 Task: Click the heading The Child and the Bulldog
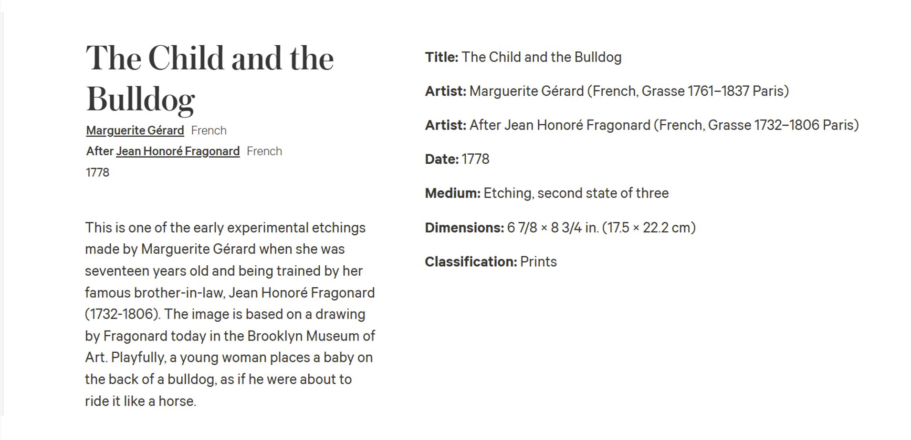coord(210,78)
